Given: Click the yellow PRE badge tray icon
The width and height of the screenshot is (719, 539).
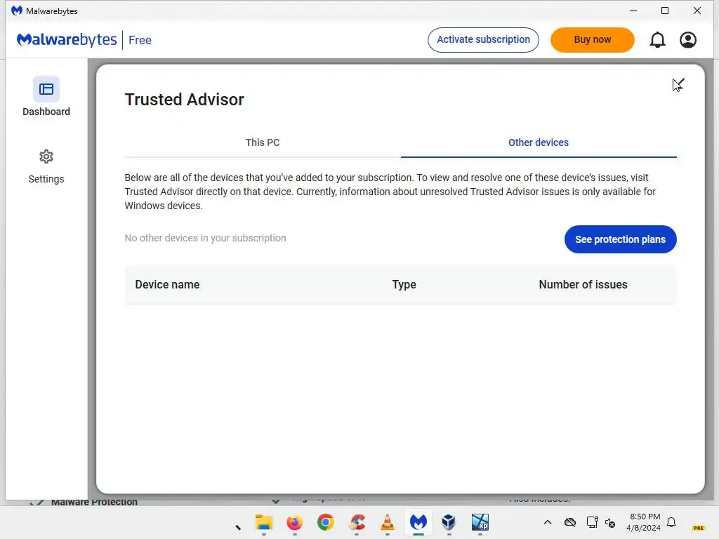Looking at the screenshot, I should 699,528.
